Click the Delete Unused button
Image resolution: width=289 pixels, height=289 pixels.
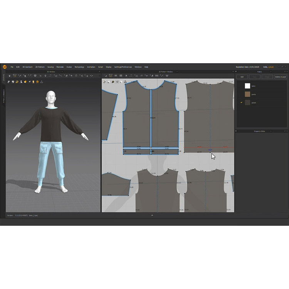coord(280,77)
